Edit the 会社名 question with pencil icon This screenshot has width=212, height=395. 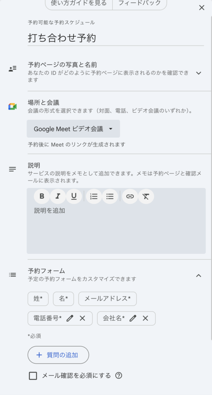133,318
